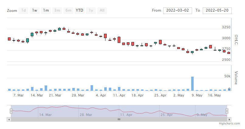Click the navigator right scroll arrow
This screenshot has width=245, height=129.
(x=229, y=120)
